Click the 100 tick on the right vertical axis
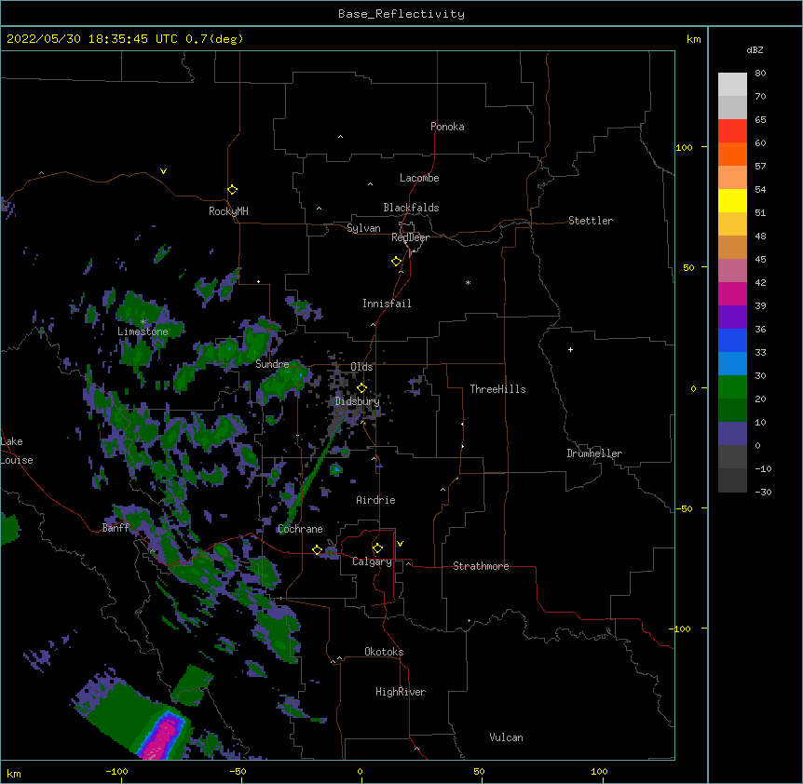803x784 pixels. tap(684, 147)
